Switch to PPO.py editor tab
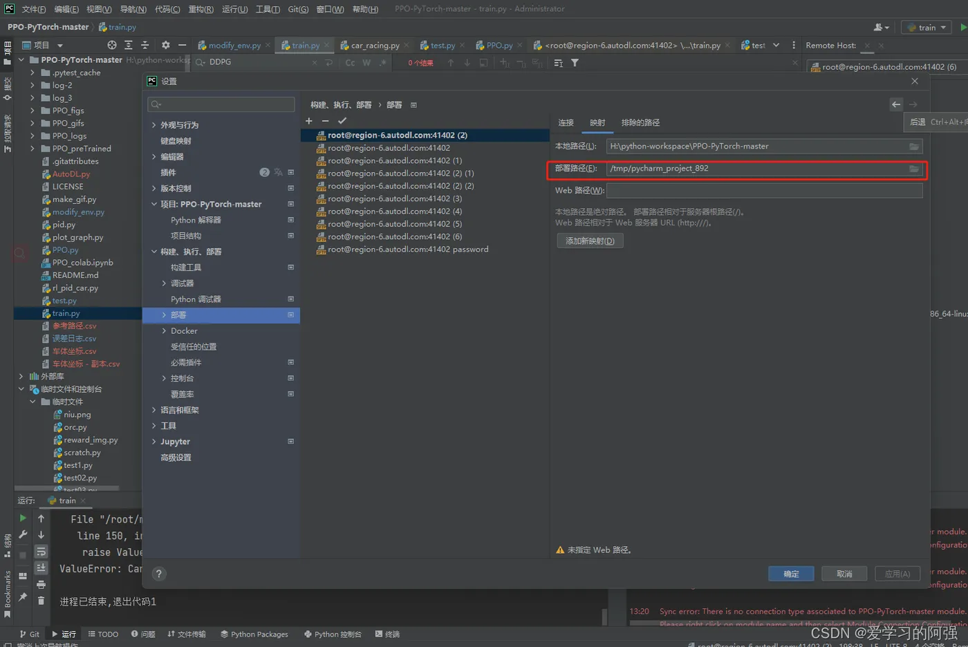Screen dimensions: 968x647 (499, 45)
